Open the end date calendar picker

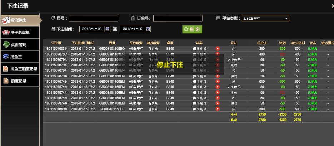pos(148,29)
